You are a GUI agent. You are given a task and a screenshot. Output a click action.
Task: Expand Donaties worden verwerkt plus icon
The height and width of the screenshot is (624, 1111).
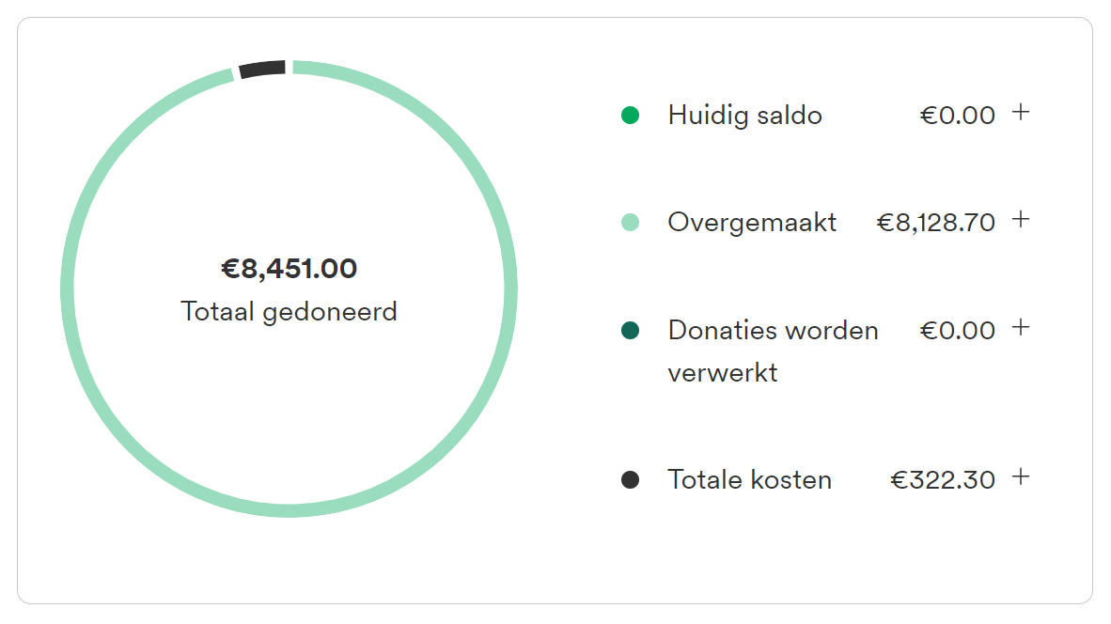(x=1021, y=327)
